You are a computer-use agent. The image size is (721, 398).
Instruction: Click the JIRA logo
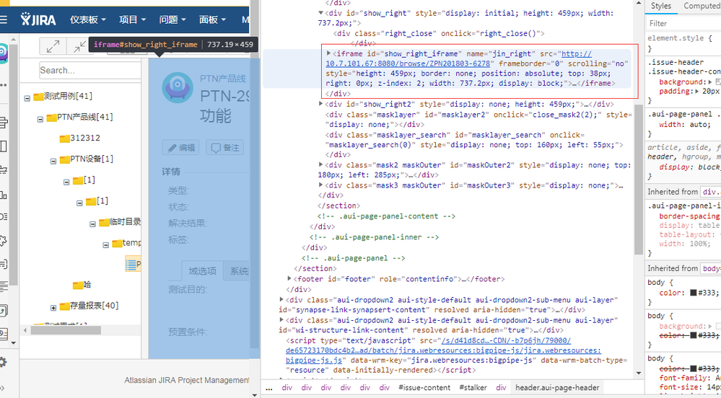38,19
